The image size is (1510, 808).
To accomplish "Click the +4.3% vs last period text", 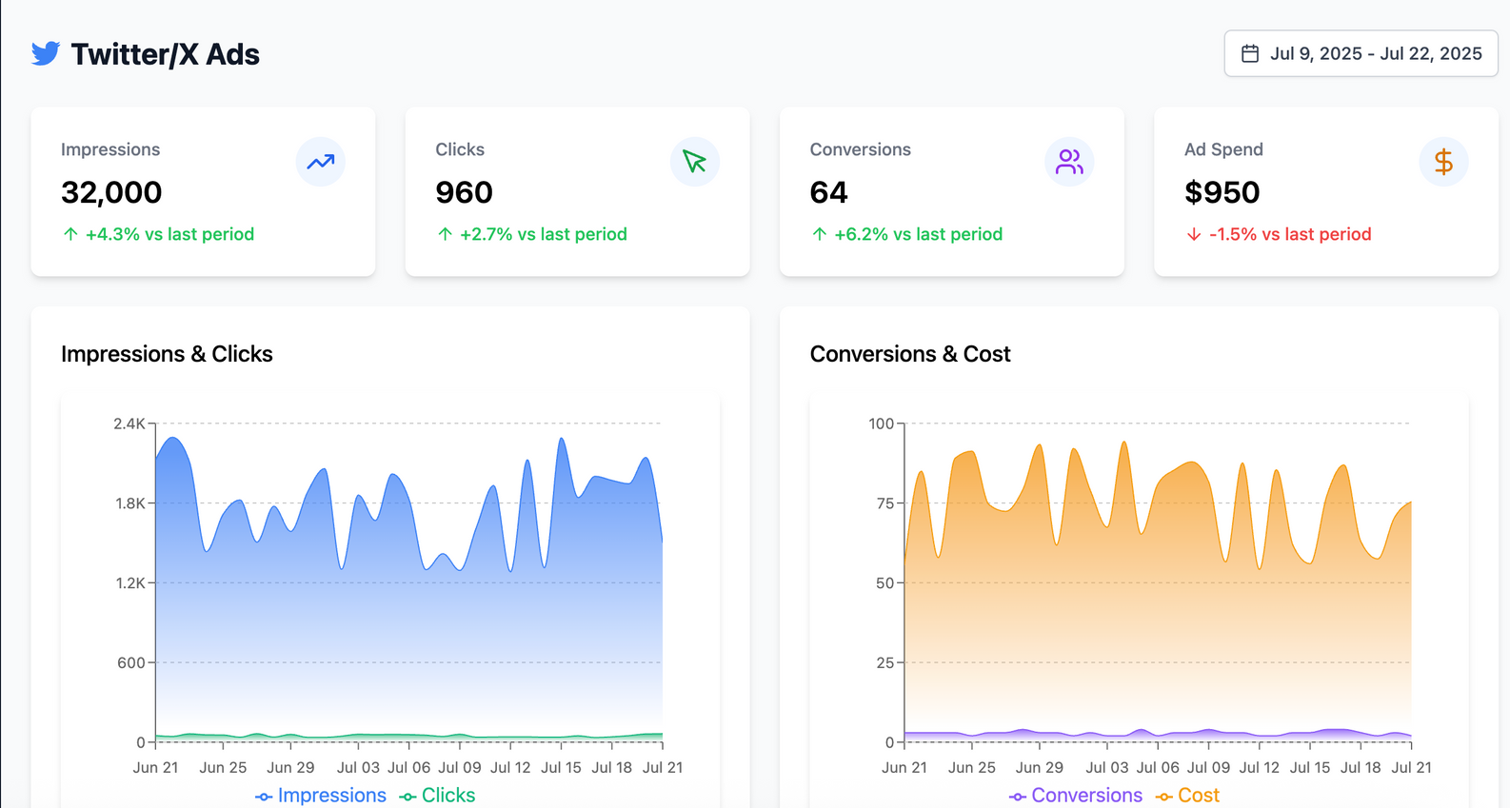I will pyautogui.click(x=169, y=234).
